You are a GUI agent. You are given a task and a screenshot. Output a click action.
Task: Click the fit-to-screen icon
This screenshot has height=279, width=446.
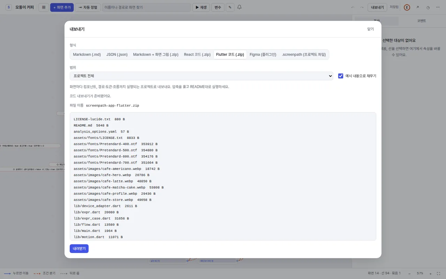tap(439, 273)
